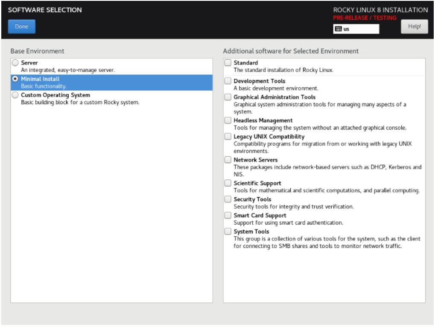
Task: Open the Help! button
Action: (x=414, y=26)
